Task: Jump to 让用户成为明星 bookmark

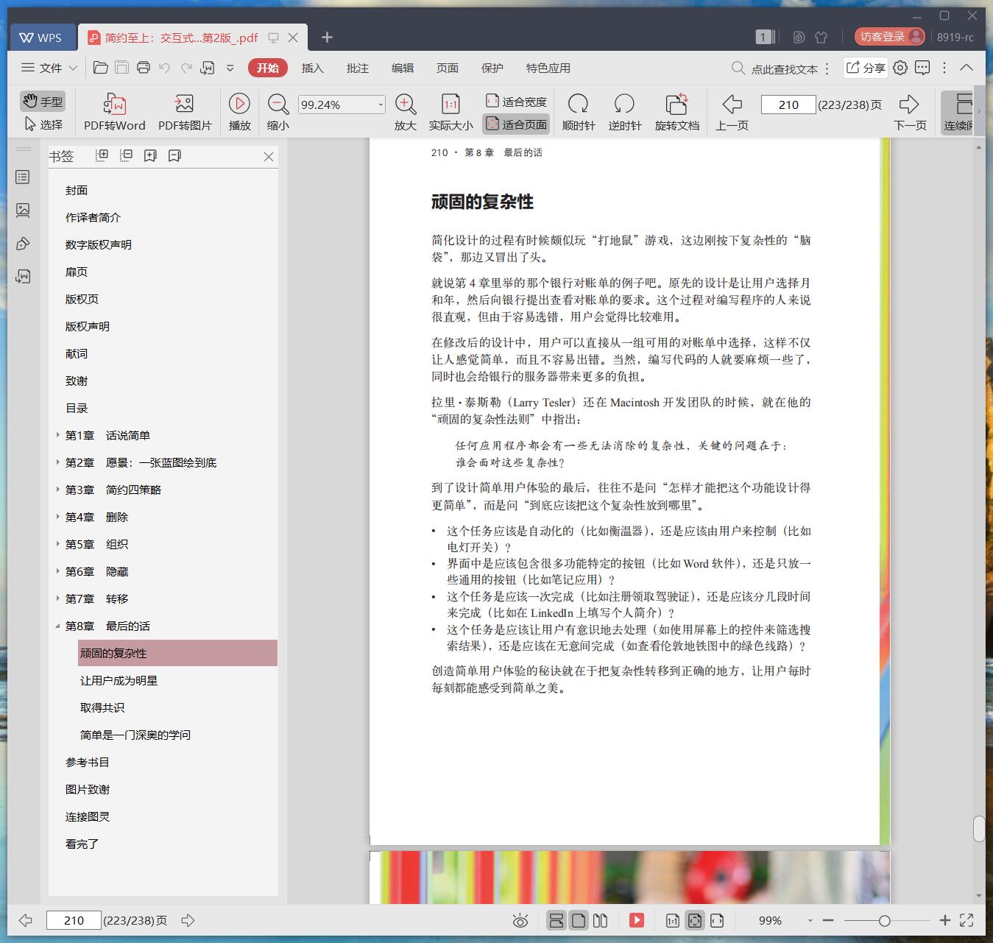Action: pos(119,680)
